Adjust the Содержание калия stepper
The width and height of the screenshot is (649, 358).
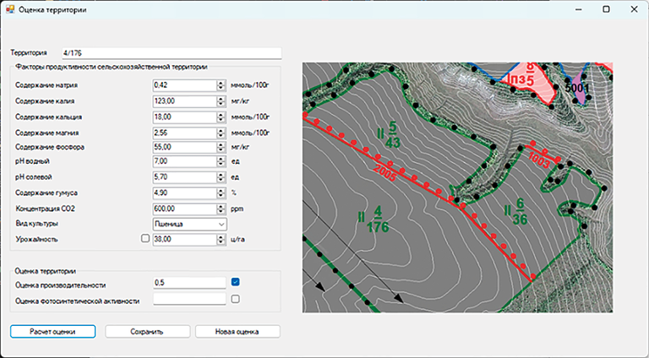coord(221,100)
